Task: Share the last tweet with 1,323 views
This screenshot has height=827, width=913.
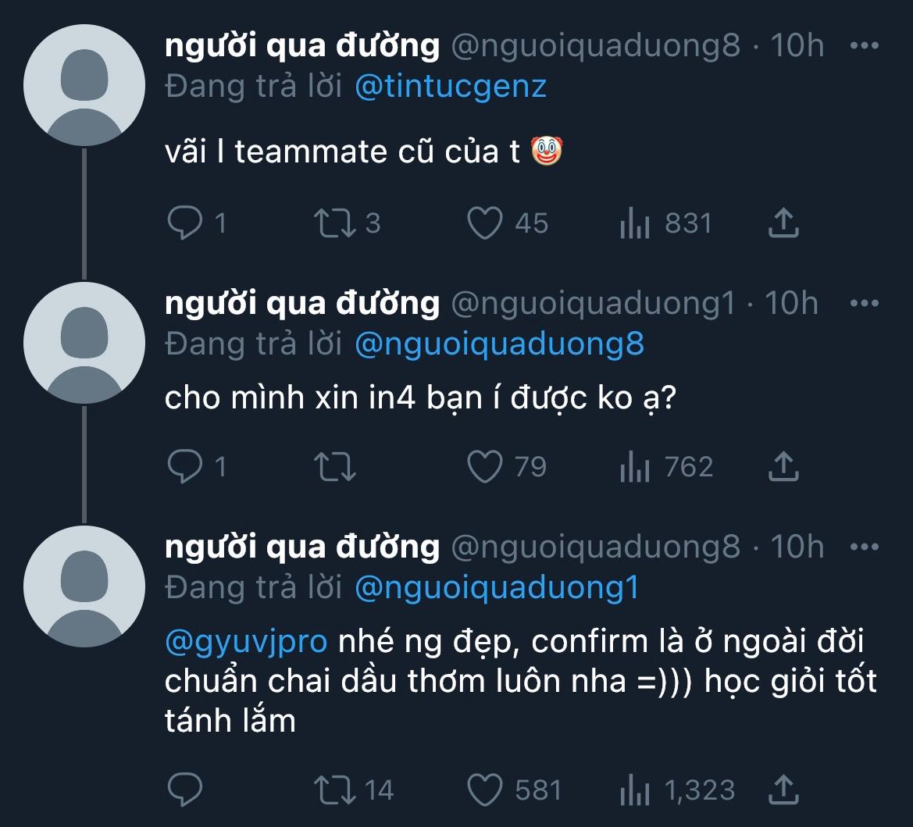Action: [783, 790]
